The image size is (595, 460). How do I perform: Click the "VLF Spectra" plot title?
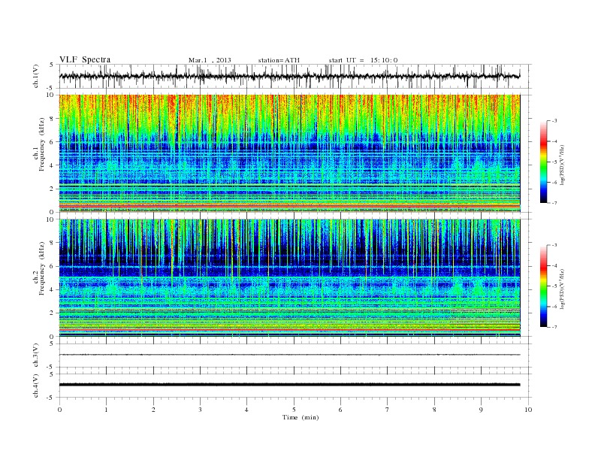point(85,59)
